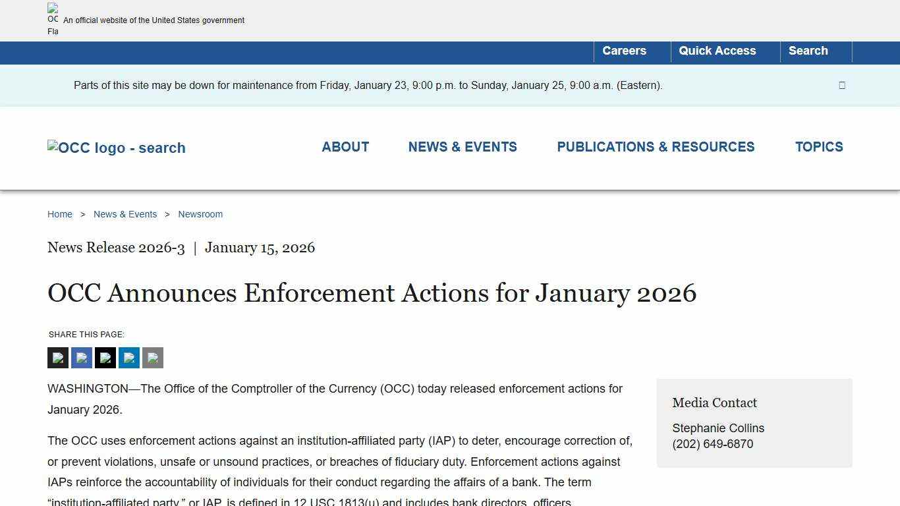
Task: Open the Newsroom breadcrumb link
Action: [x=200, y=214]
